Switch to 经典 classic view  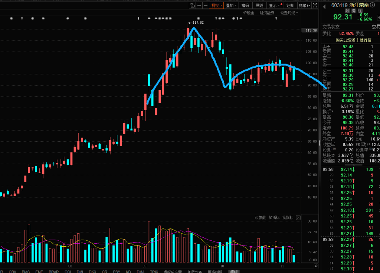(x=290, y=6)
